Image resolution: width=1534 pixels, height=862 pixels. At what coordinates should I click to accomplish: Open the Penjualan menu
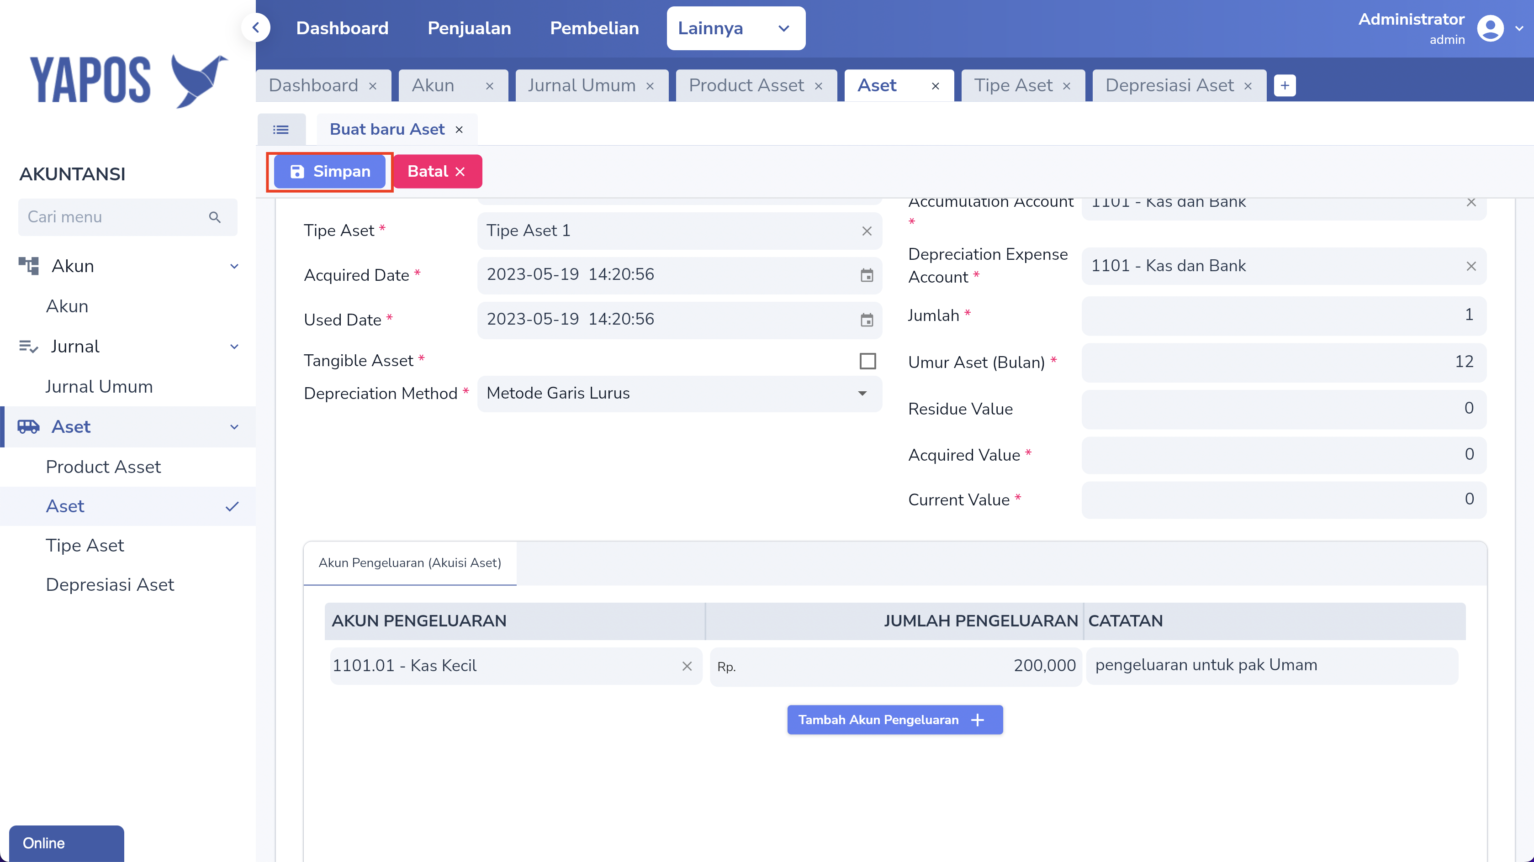pos(469,28)
